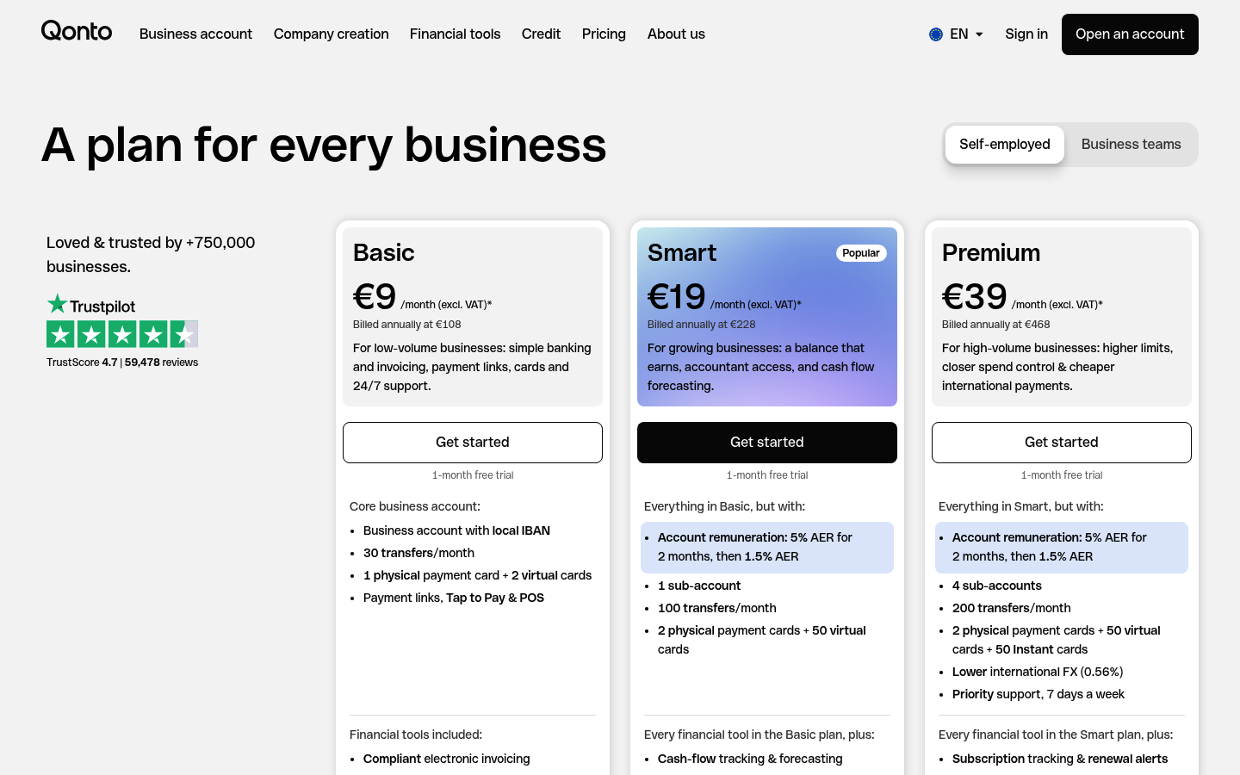Screen dimensions: 1240x775
Task: Open the EN language dropdown arrow
Action: coord(979,34)
